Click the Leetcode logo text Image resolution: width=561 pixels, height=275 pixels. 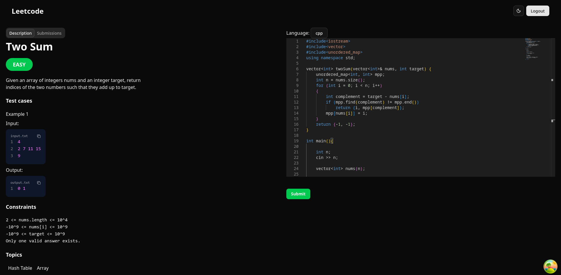click(27, 11)
